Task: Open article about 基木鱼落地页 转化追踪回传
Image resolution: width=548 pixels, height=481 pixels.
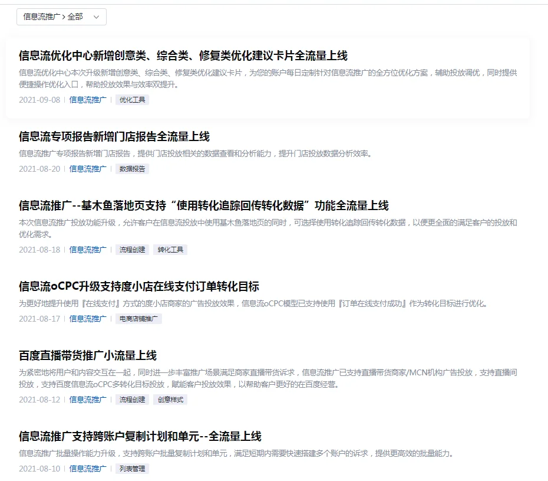Action: pyautogui.click(x=204, y=205)
